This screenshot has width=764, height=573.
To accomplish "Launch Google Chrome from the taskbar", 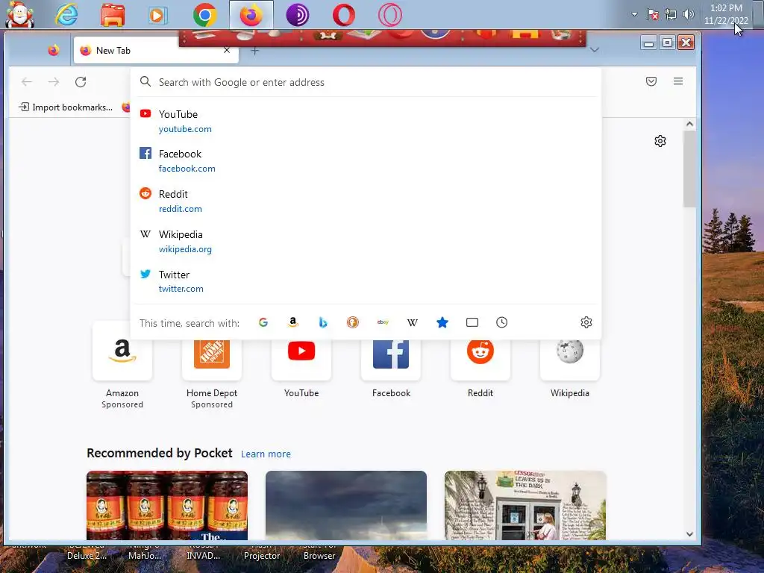I will pos(204,15).
